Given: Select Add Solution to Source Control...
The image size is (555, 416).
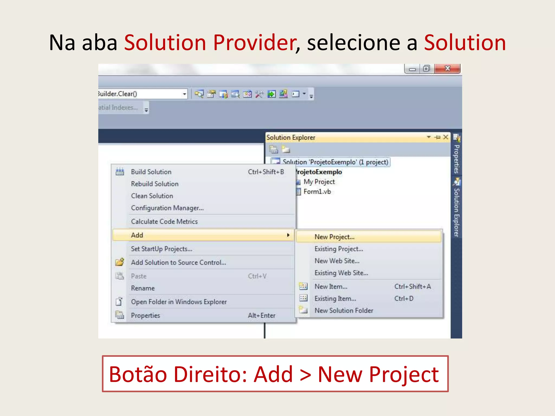Looking at the screenshot, I should coord(203,262).
